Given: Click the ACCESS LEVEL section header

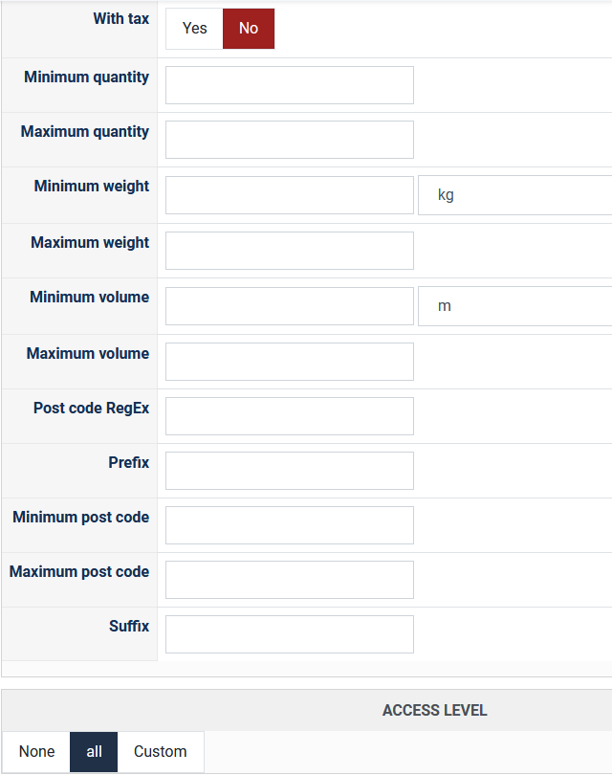Looking at the screenshot, I should point(434,710).
